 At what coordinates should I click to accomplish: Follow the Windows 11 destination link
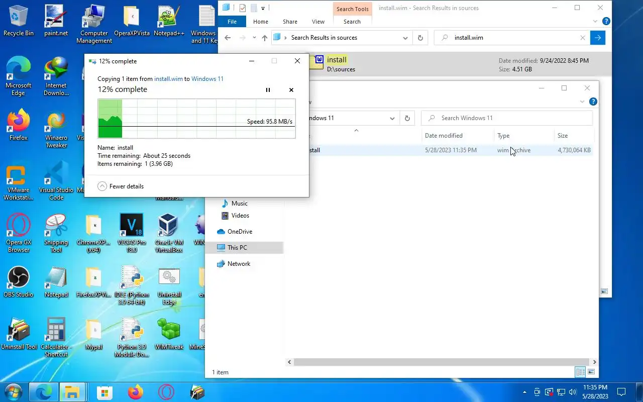[x=207, y=79]
